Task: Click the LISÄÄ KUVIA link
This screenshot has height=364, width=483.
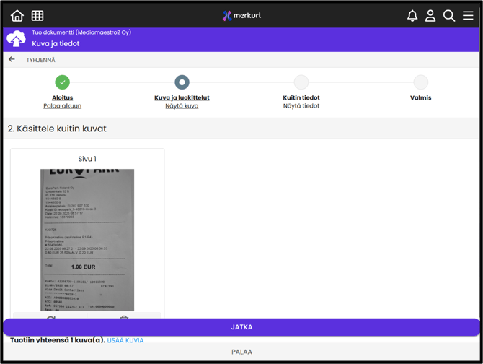Action: click(125, 340)
